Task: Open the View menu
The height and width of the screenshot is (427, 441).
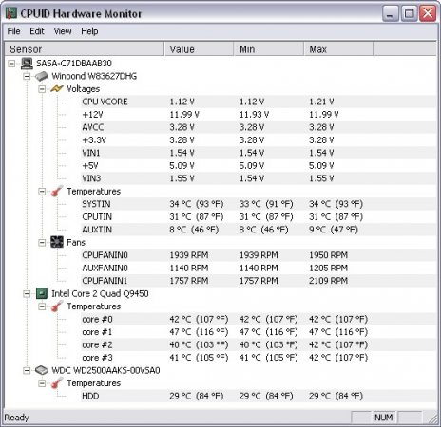Action: pyautogui.click(x=63, y=31)
